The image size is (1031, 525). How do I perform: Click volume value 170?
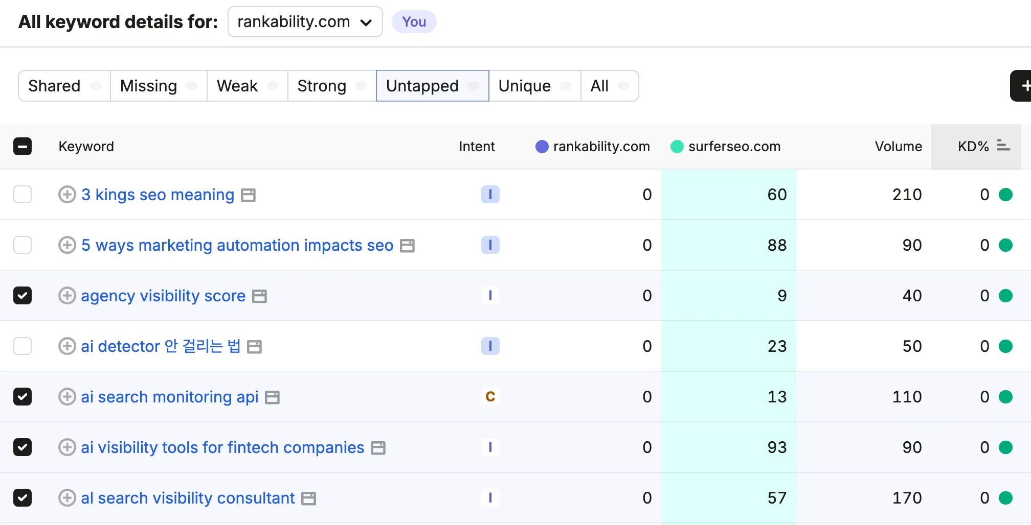click(907, 498)
